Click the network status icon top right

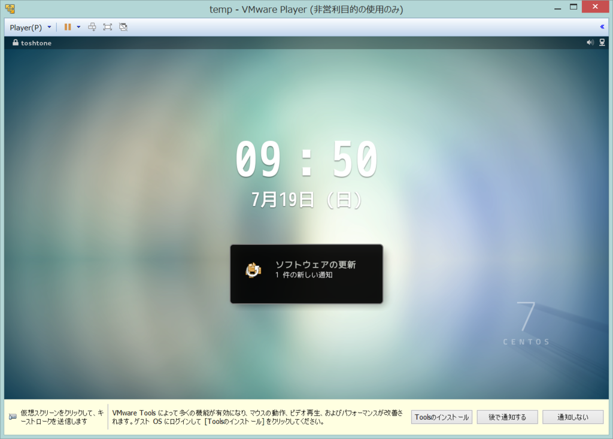pyautogui.click(x=602, y=43)
